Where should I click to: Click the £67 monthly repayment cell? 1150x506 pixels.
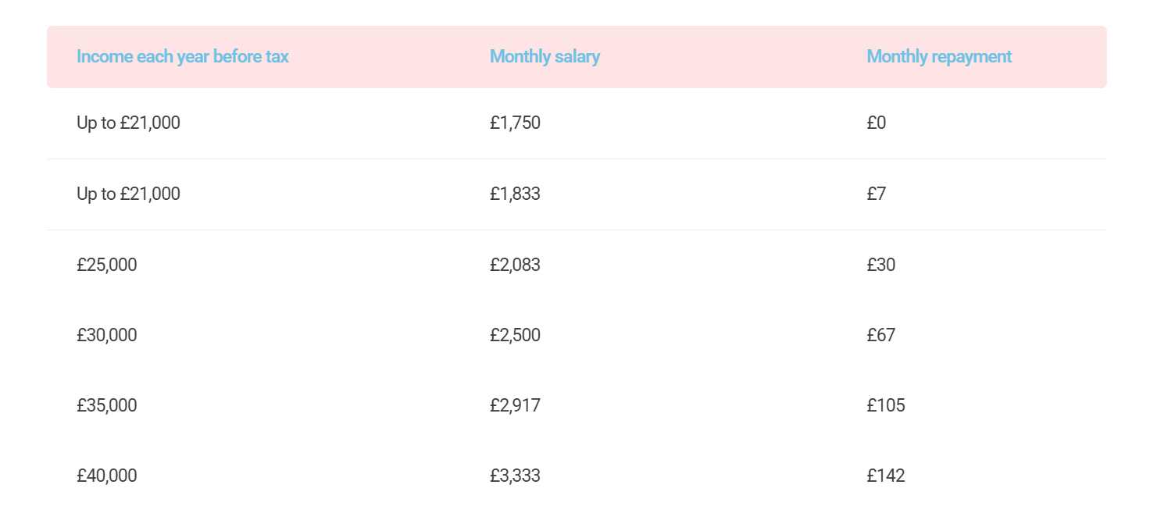click(880, 335)
